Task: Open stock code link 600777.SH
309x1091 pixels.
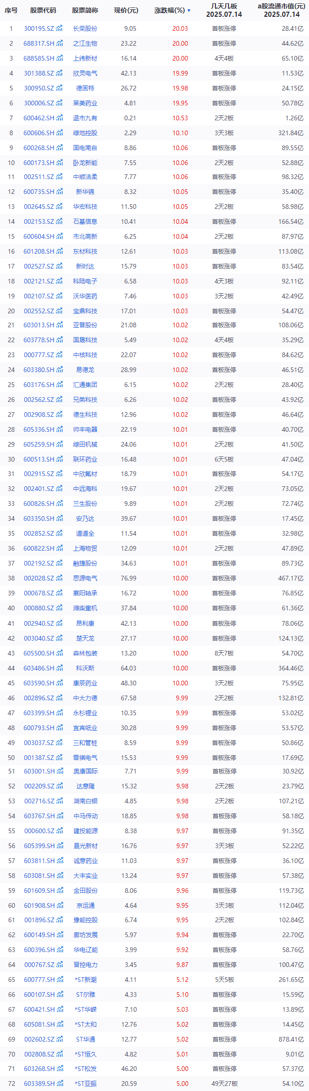Action: pyautogui.click(x=39, y=980)
